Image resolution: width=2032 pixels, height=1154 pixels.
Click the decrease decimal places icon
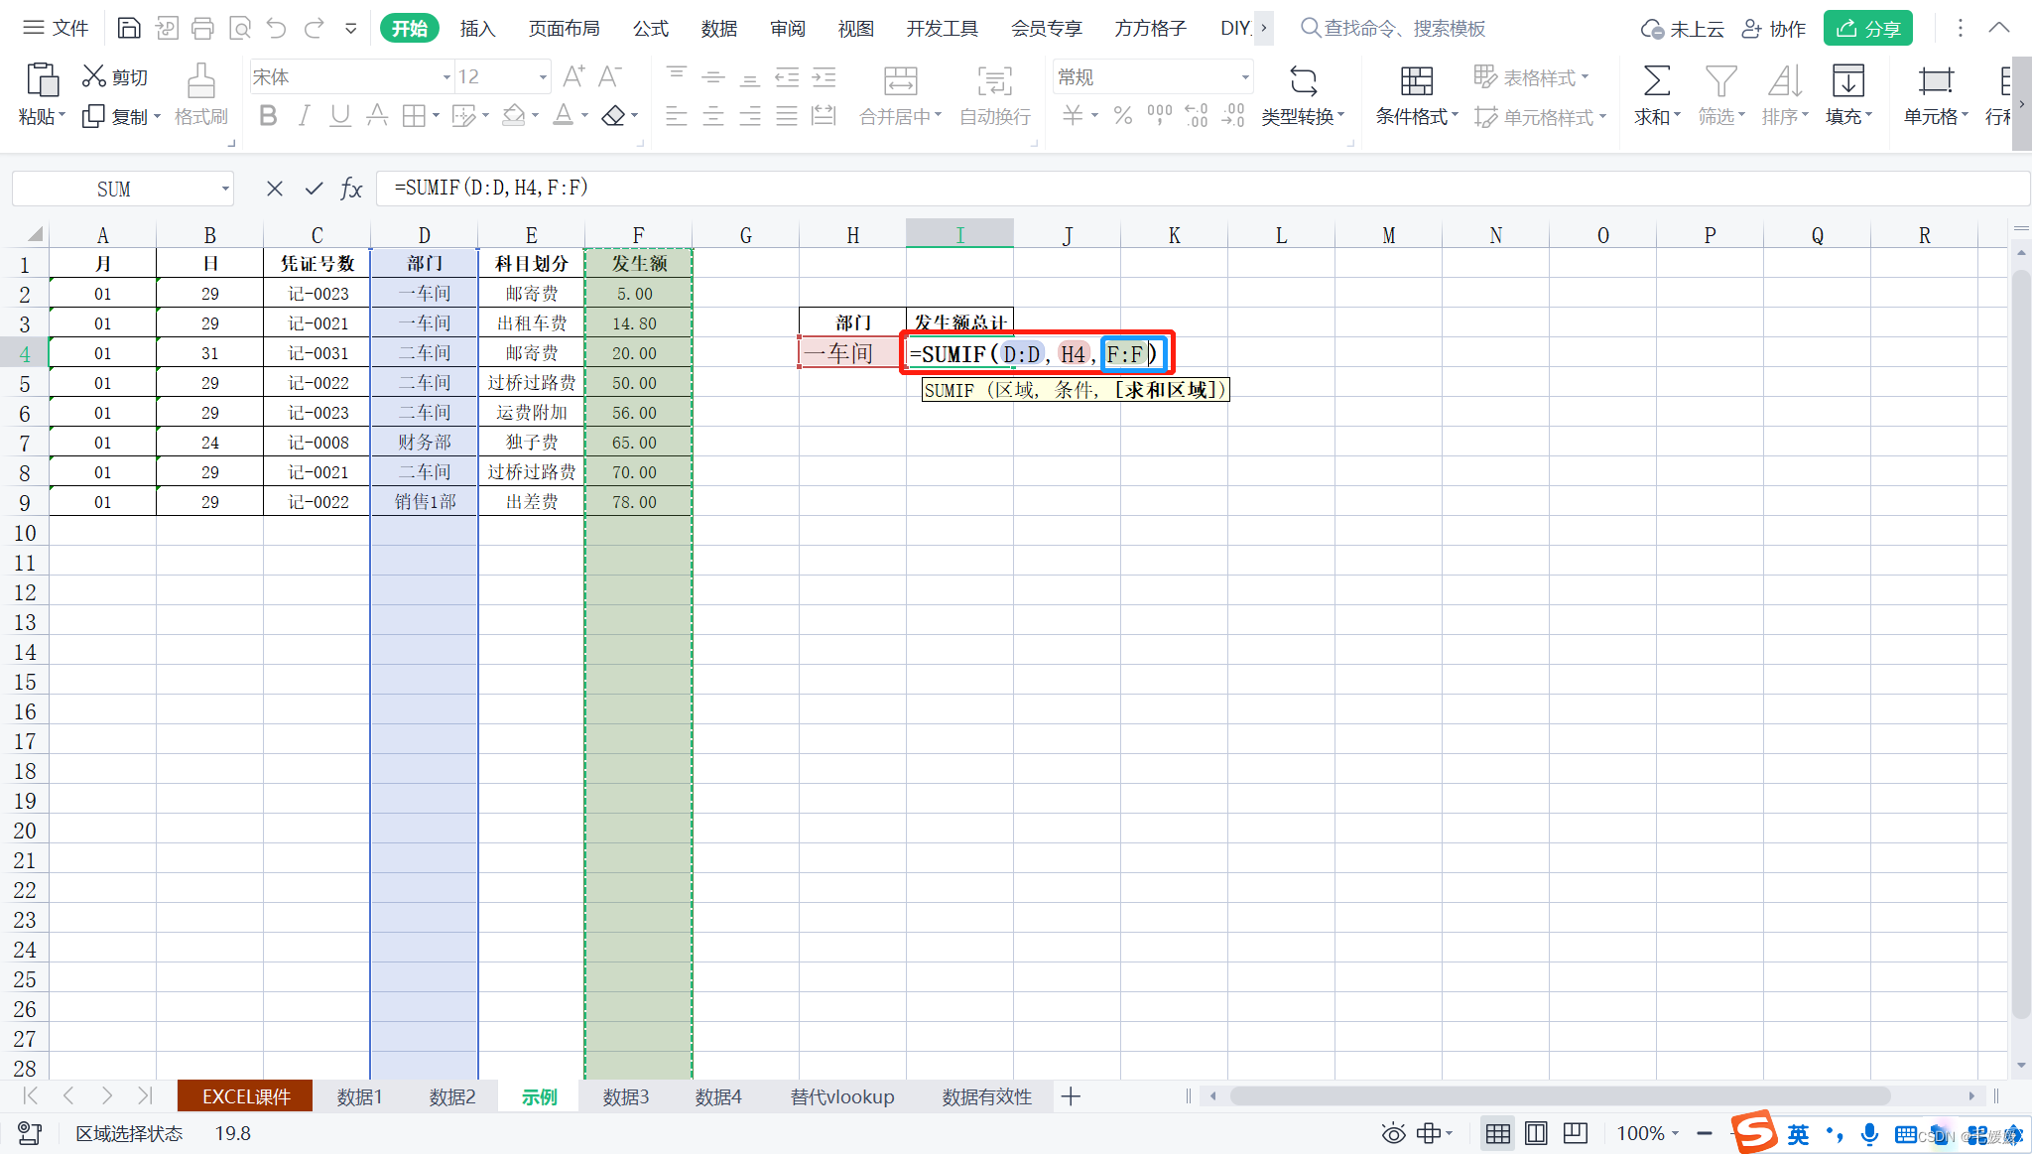click(1232, 116)
